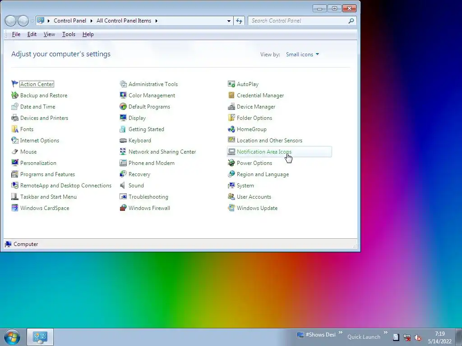This screenshot has width=462, height=346.
Task: Click the Internet Options globe icon
Action: coord(15,141)
